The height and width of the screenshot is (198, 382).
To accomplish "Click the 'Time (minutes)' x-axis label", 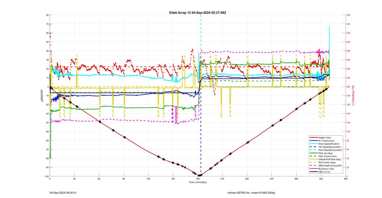I will tap(198, 182).
